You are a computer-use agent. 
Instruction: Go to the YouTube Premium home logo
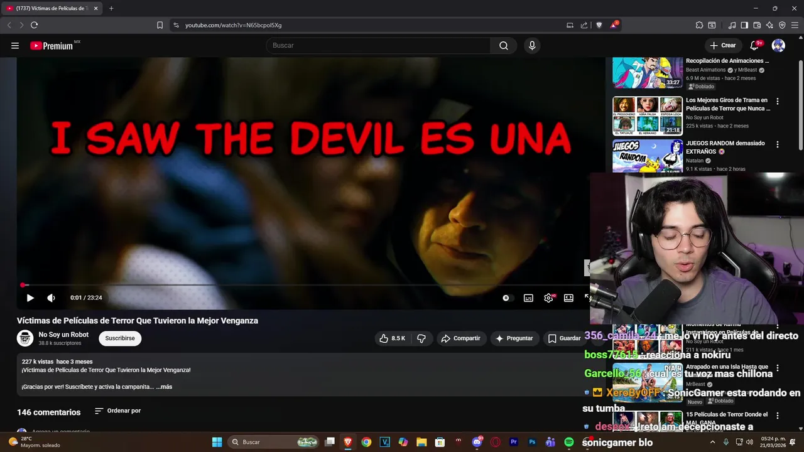tap(52, 46)
